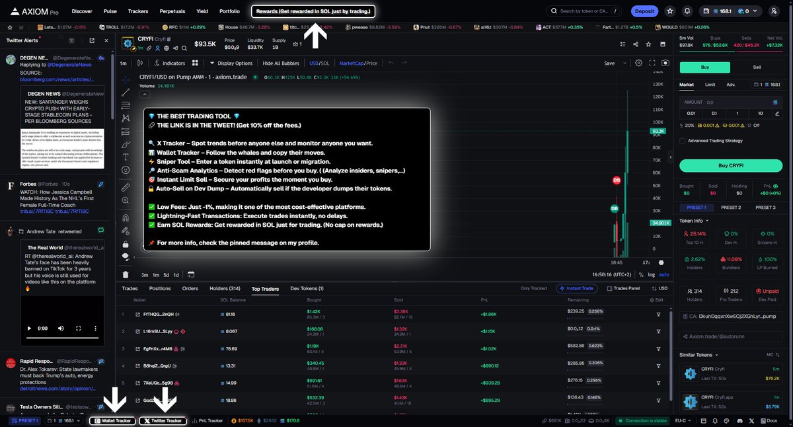Screen dimensions: 793x427
Task: Toggle the Only Tracked filter
Action: click(534, 288)
